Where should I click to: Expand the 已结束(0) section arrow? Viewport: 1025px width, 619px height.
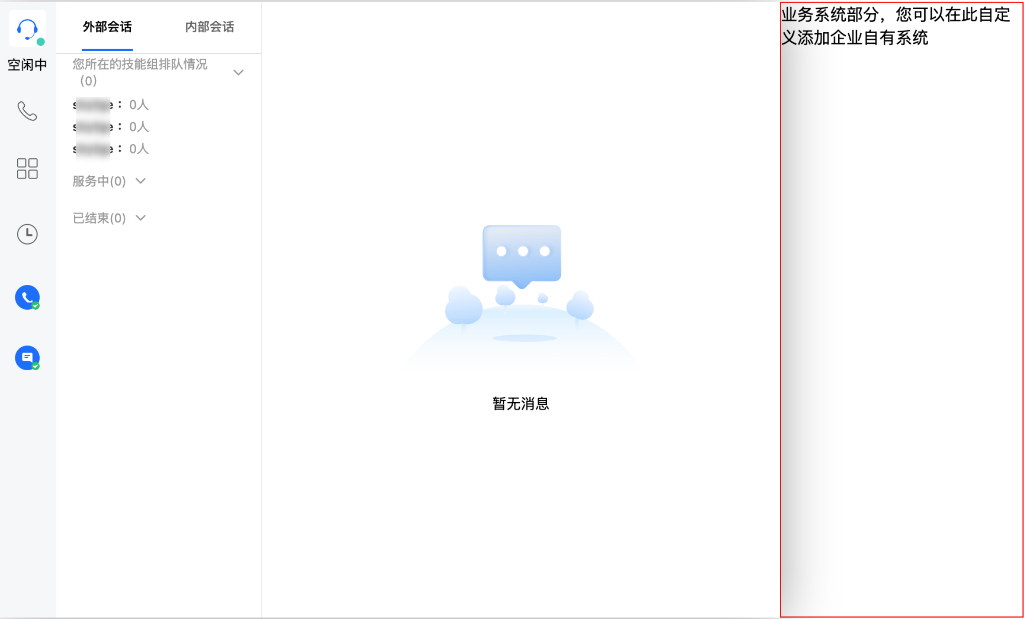(140, 218)
